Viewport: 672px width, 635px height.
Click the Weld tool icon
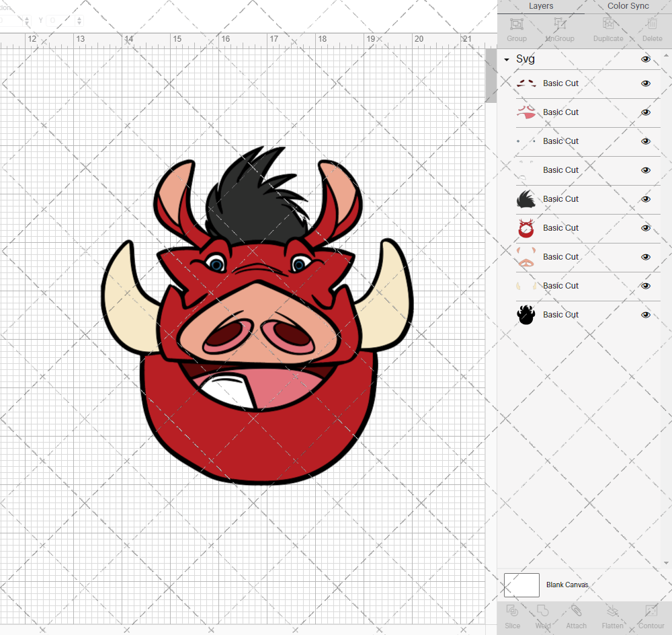tap(542, 610)
